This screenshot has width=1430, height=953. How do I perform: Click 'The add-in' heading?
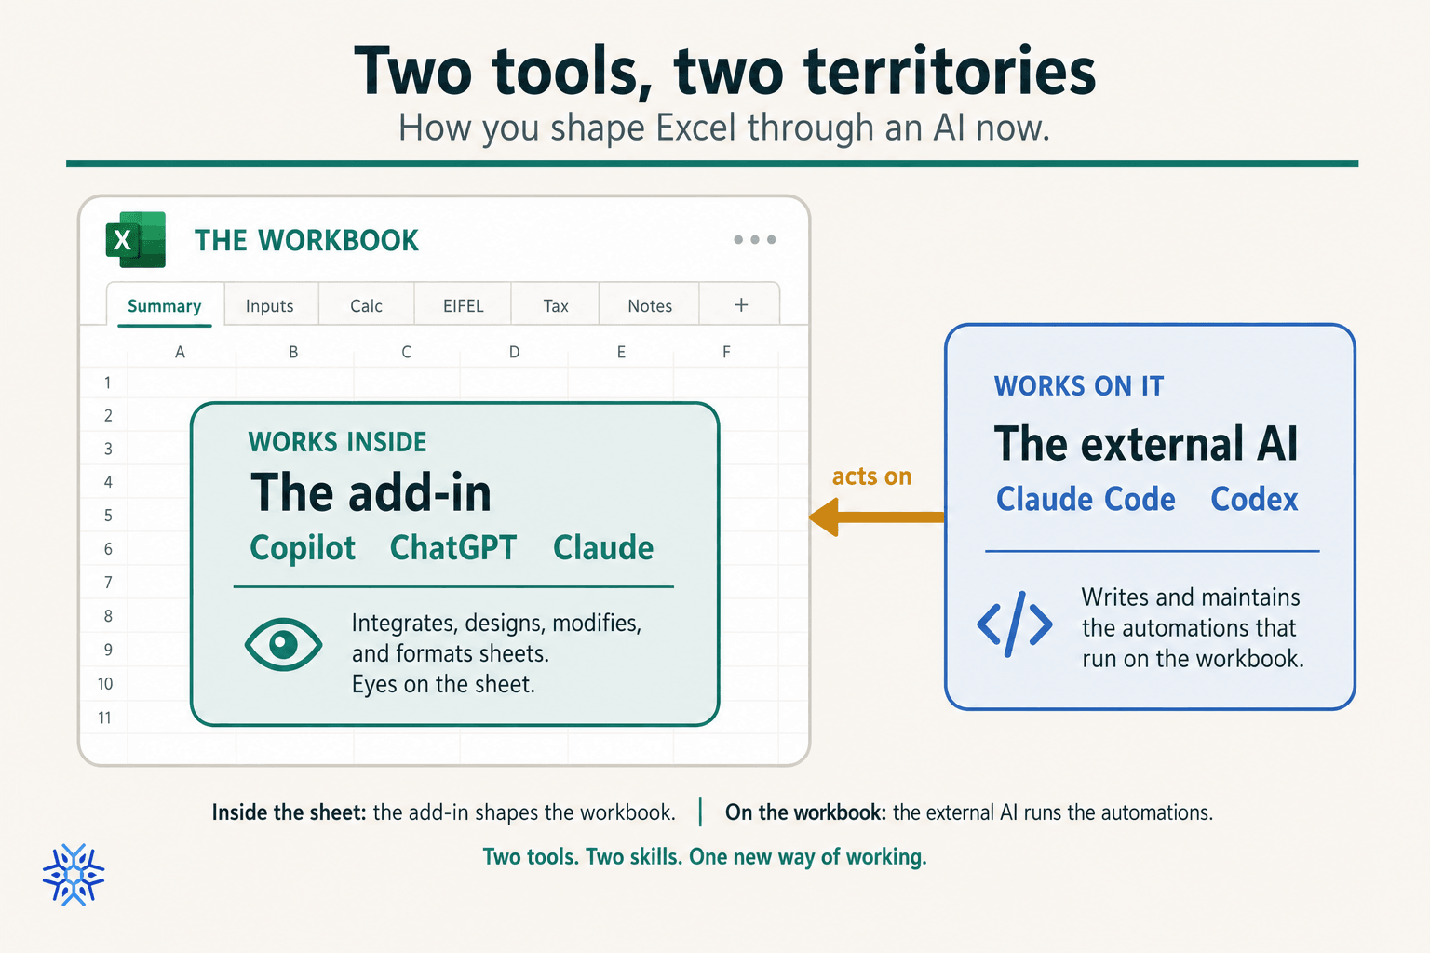[x=371, y=492]
